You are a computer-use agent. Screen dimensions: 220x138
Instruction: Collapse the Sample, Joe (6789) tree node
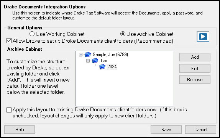80,55
